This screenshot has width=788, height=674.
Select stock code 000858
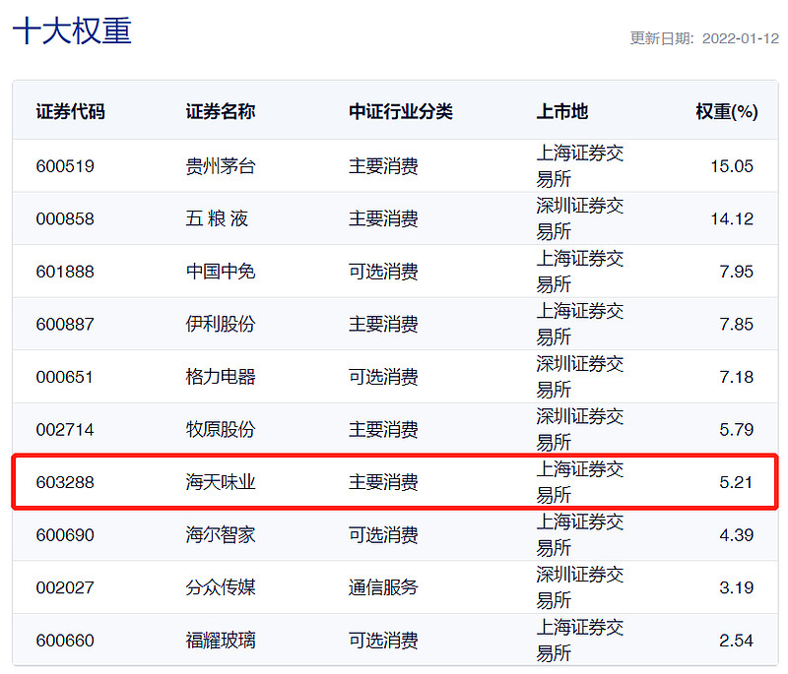tap(65, 218)
